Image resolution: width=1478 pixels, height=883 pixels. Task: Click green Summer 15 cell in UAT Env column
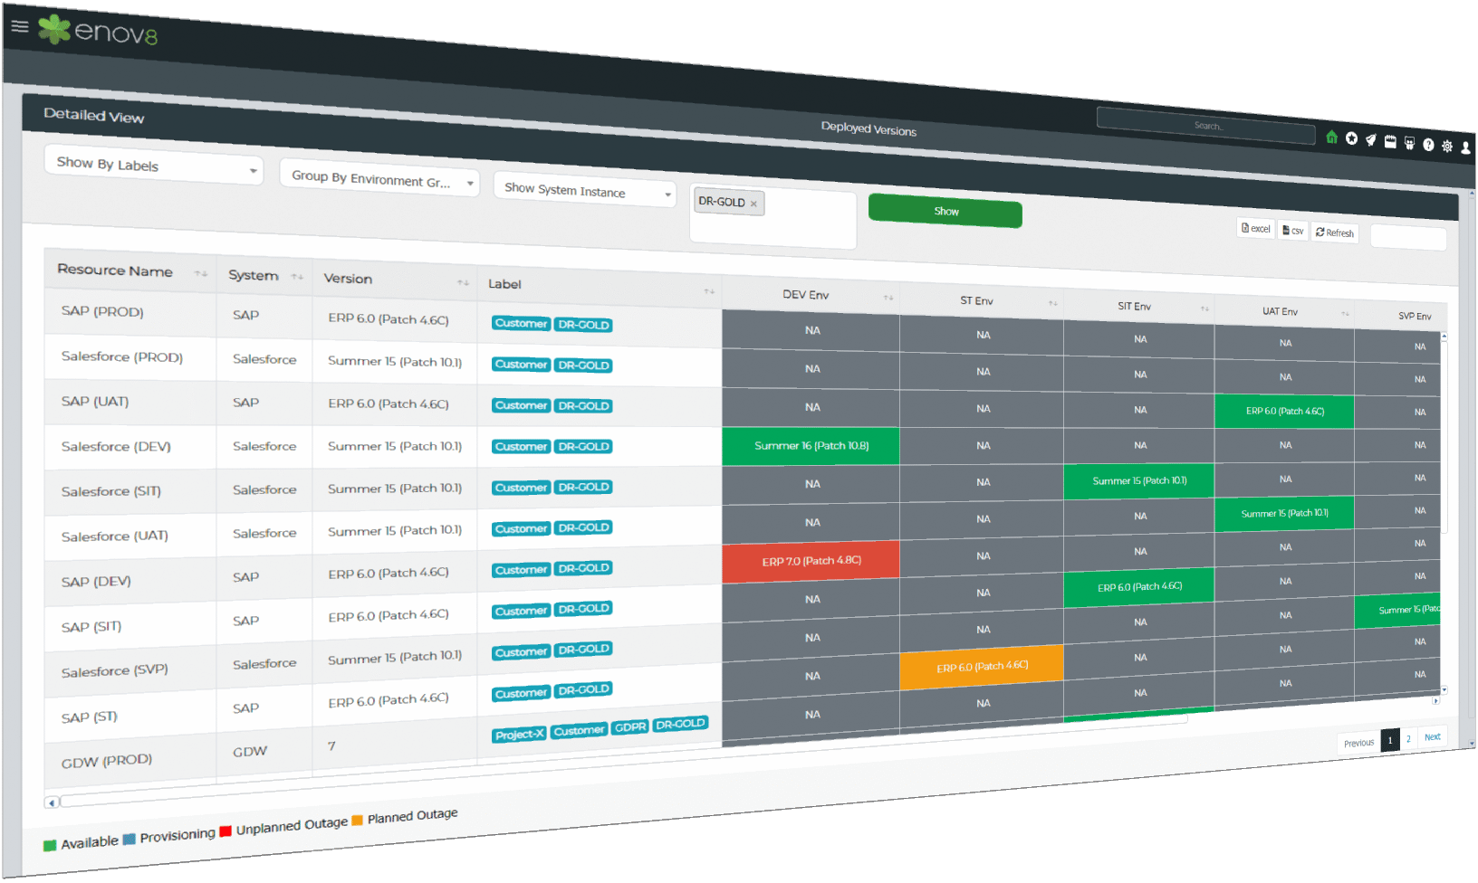[1284, 513]
